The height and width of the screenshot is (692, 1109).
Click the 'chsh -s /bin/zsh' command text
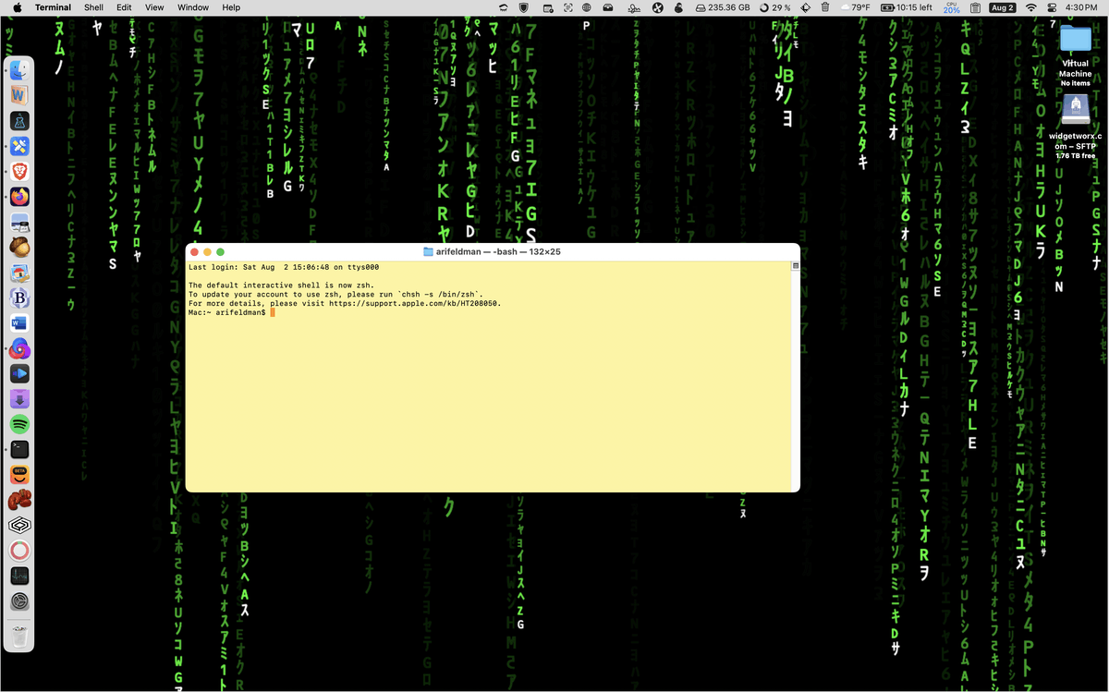(439, 294)
